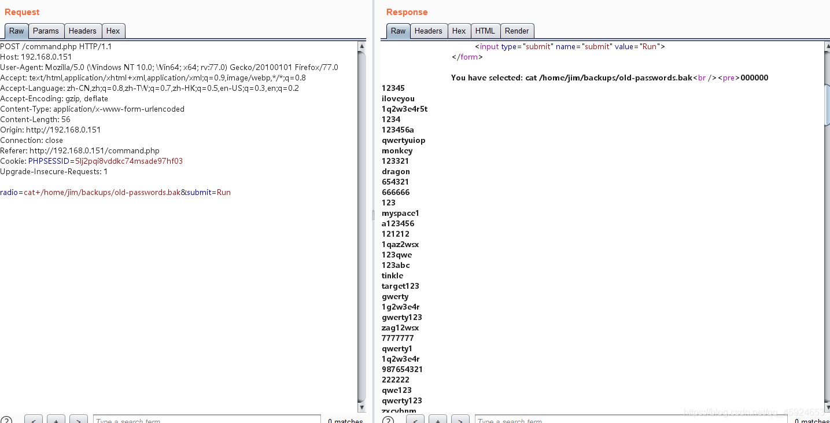This screenshot has width=830, height=423.
Task: Click the 'Origin: http://192.168.0.151' line
Action: click(x=50, y=130)
